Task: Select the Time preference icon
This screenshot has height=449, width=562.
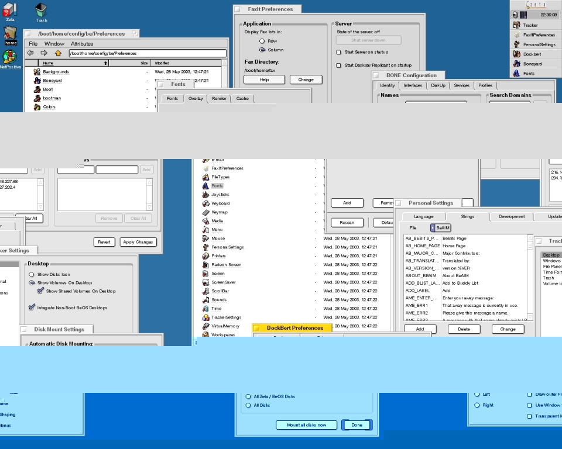Action: (x=205, y=309)
